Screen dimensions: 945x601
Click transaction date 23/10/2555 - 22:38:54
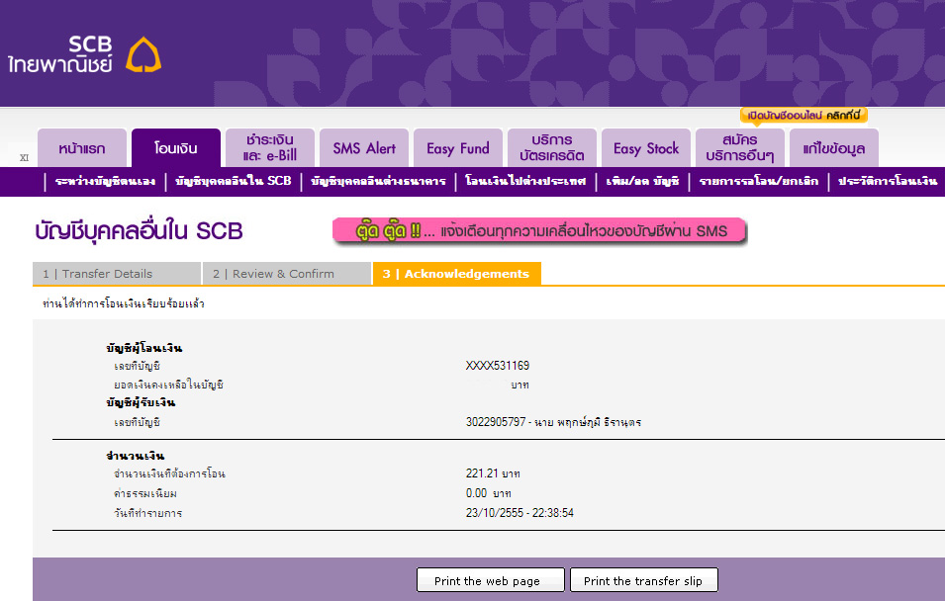(x=520, y=513)
